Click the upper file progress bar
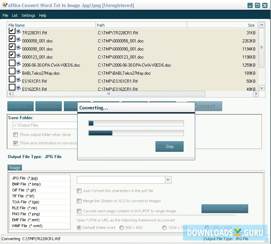271x244 pixels. click(136, 123)
